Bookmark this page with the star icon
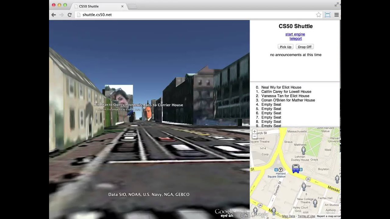Image resolution: width=390 pixels, height=219 pixels. point(318,15)
